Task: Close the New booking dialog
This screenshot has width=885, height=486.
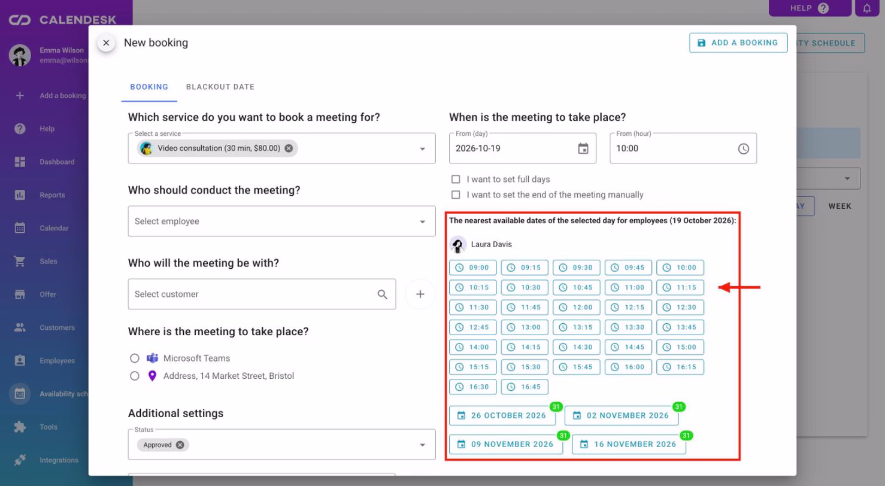Action: click(106, 42)
